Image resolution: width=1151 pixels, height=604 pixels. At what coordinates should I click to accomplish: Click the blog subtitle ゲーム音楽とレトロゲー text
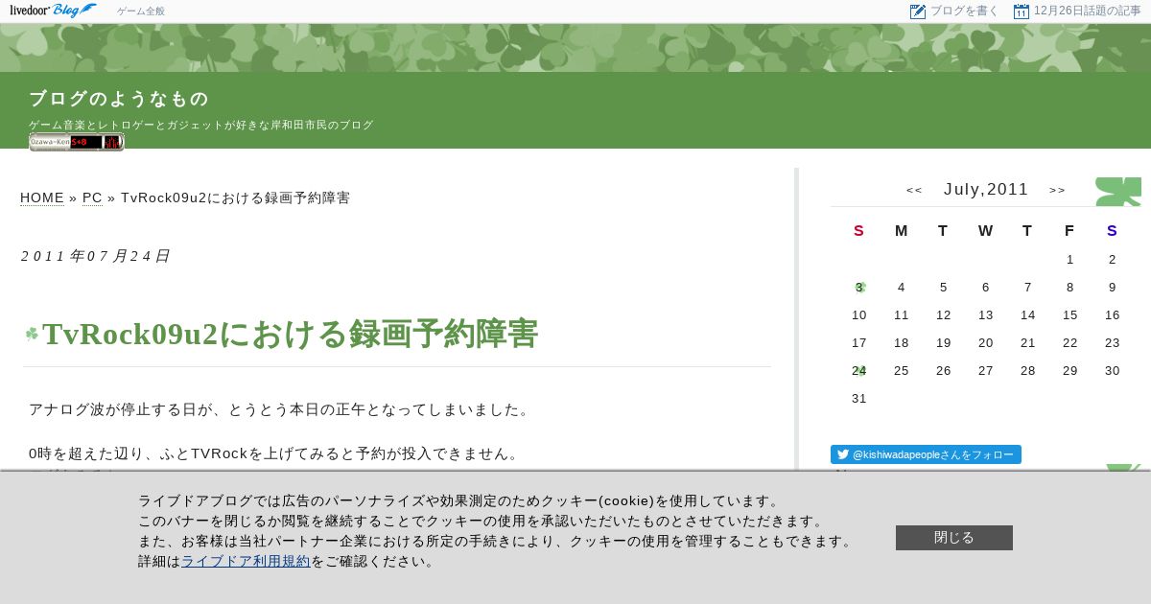pyautogui.click(x=201, y=125)
